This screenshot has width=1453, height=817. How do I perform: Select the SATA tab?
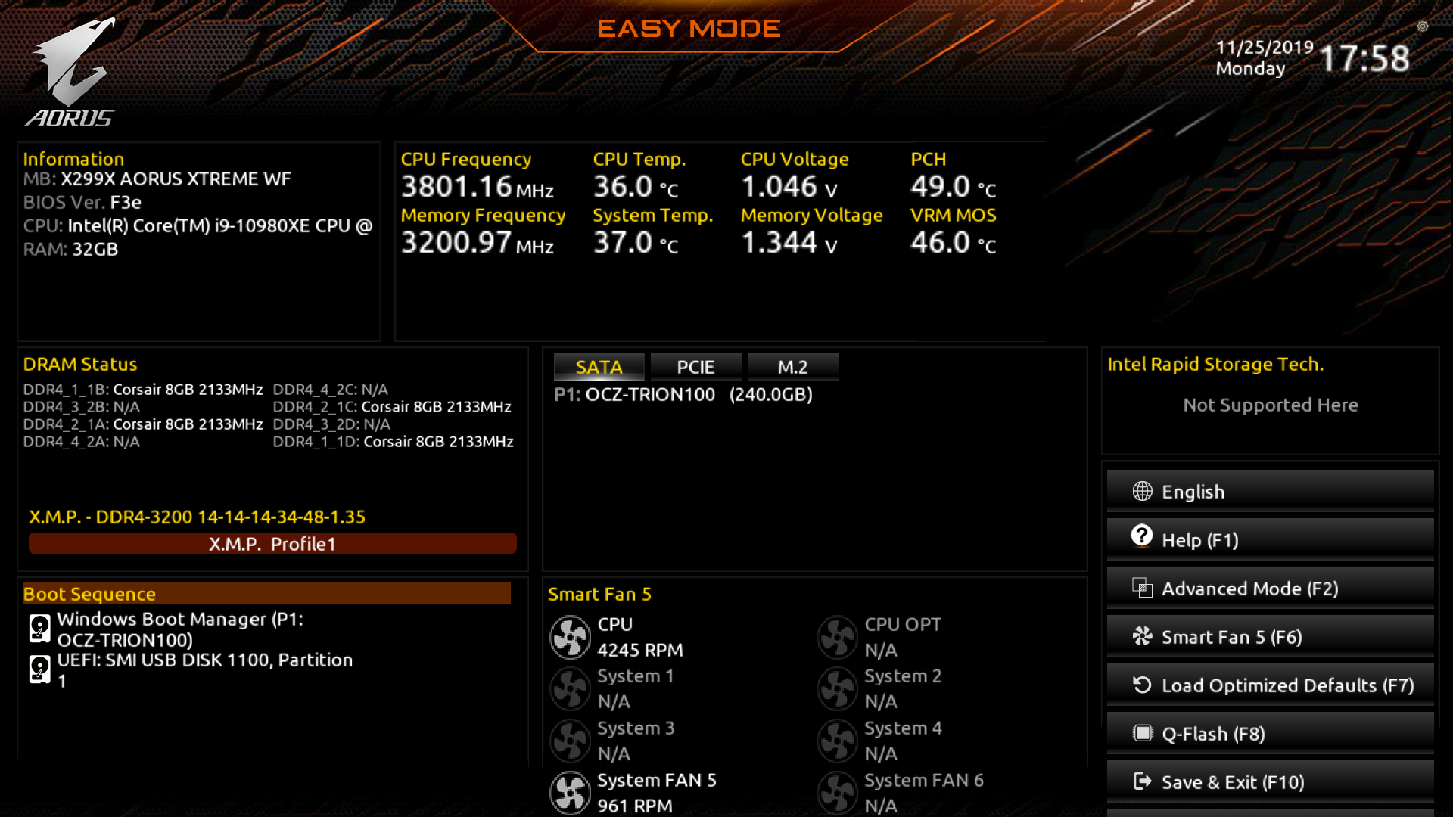[x=599, y=367]
